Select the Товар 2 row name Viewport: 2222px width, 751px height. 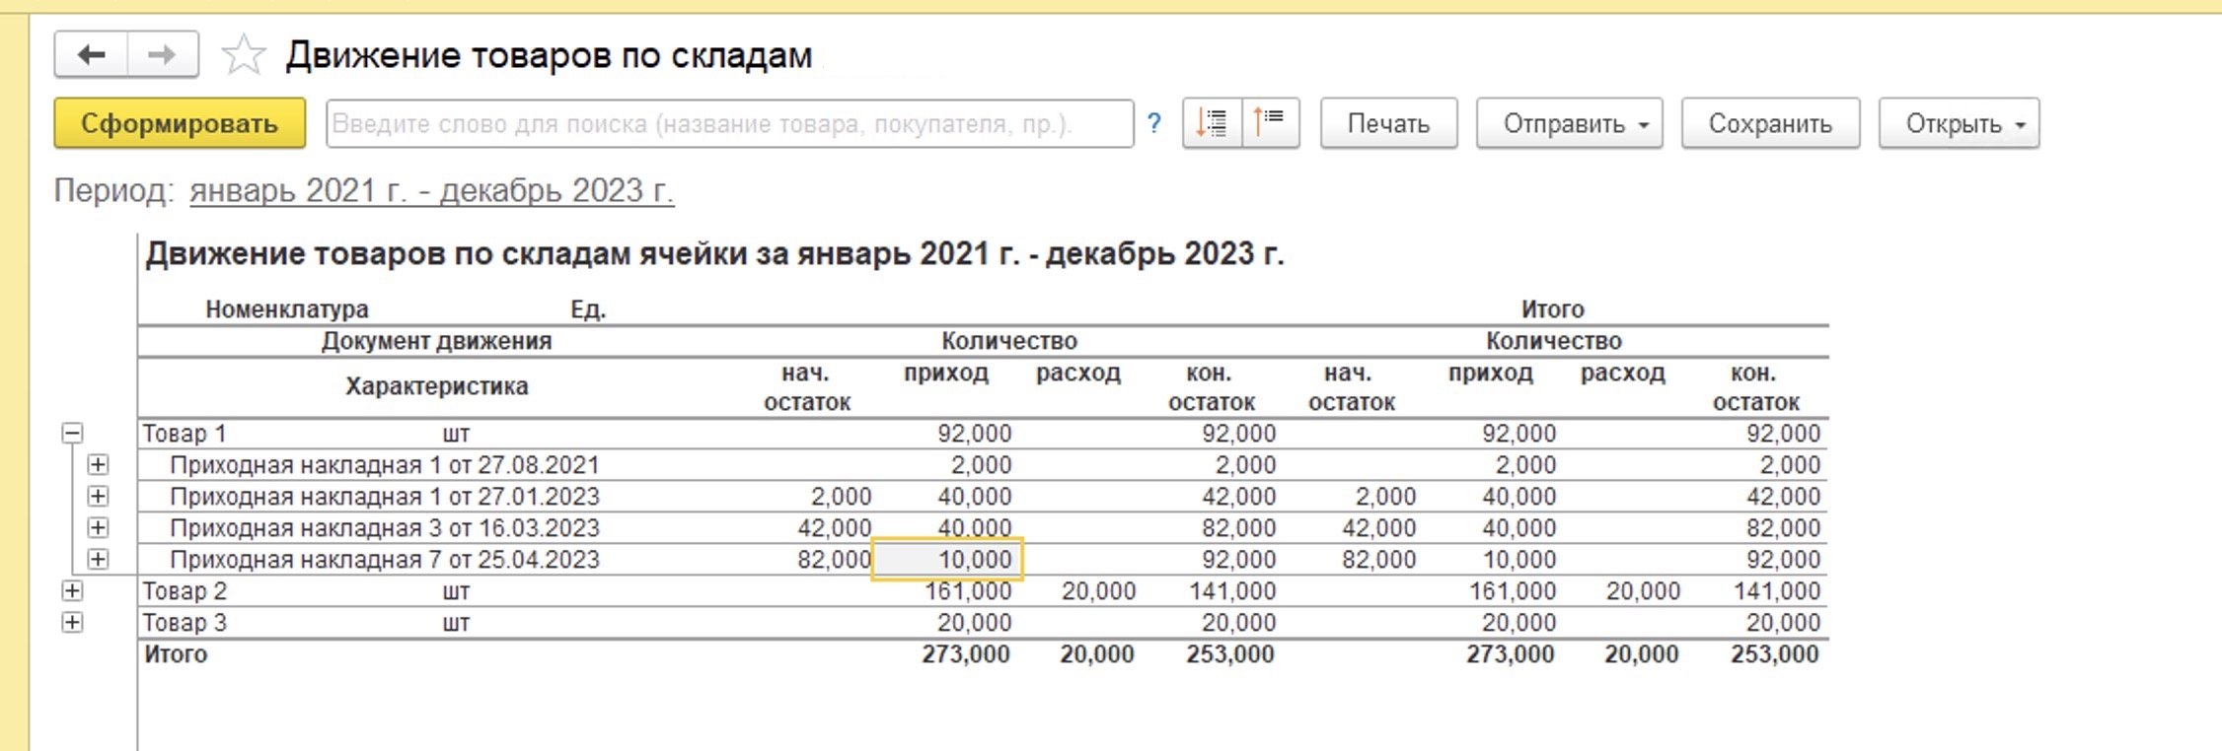click(185, 591)
